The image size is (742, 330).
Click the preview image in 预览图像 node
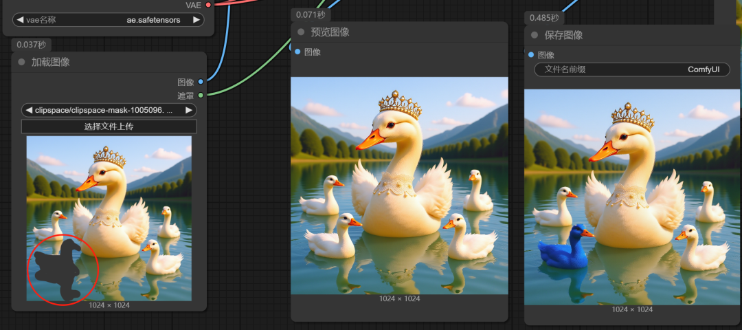click(399, 186)
